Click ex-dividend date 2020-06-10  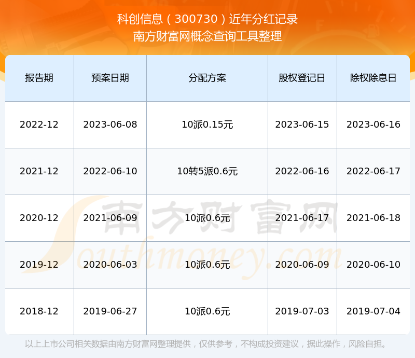pos(373,264)
